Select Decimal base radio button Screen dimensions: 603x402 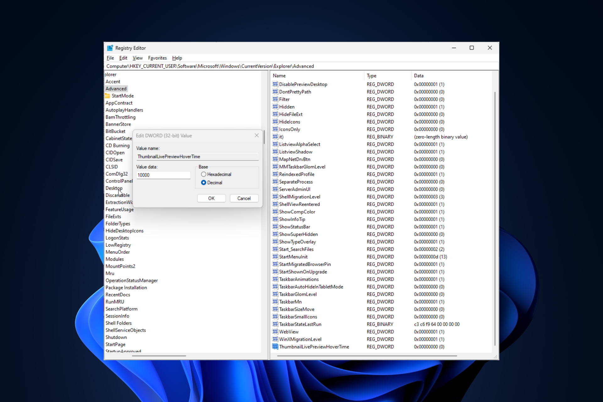coord(204,182)
